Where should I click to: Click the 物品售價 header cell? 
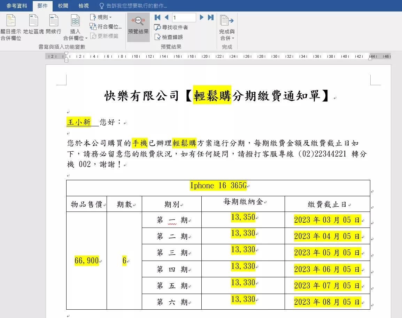click(x=87, y=204)
